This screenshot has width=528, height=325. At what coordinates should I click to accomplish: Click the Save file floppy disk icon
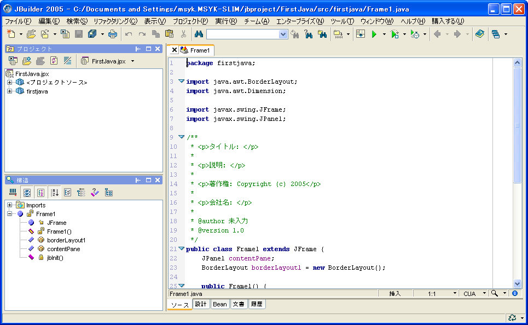[79, 34]
